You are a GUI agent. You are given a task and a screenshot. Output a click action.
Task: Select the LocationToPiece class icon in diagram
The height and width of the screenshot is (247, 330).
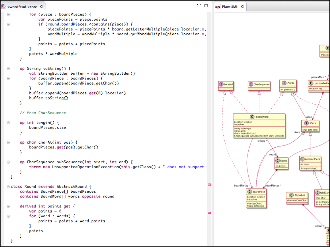[x=311, y=83]
